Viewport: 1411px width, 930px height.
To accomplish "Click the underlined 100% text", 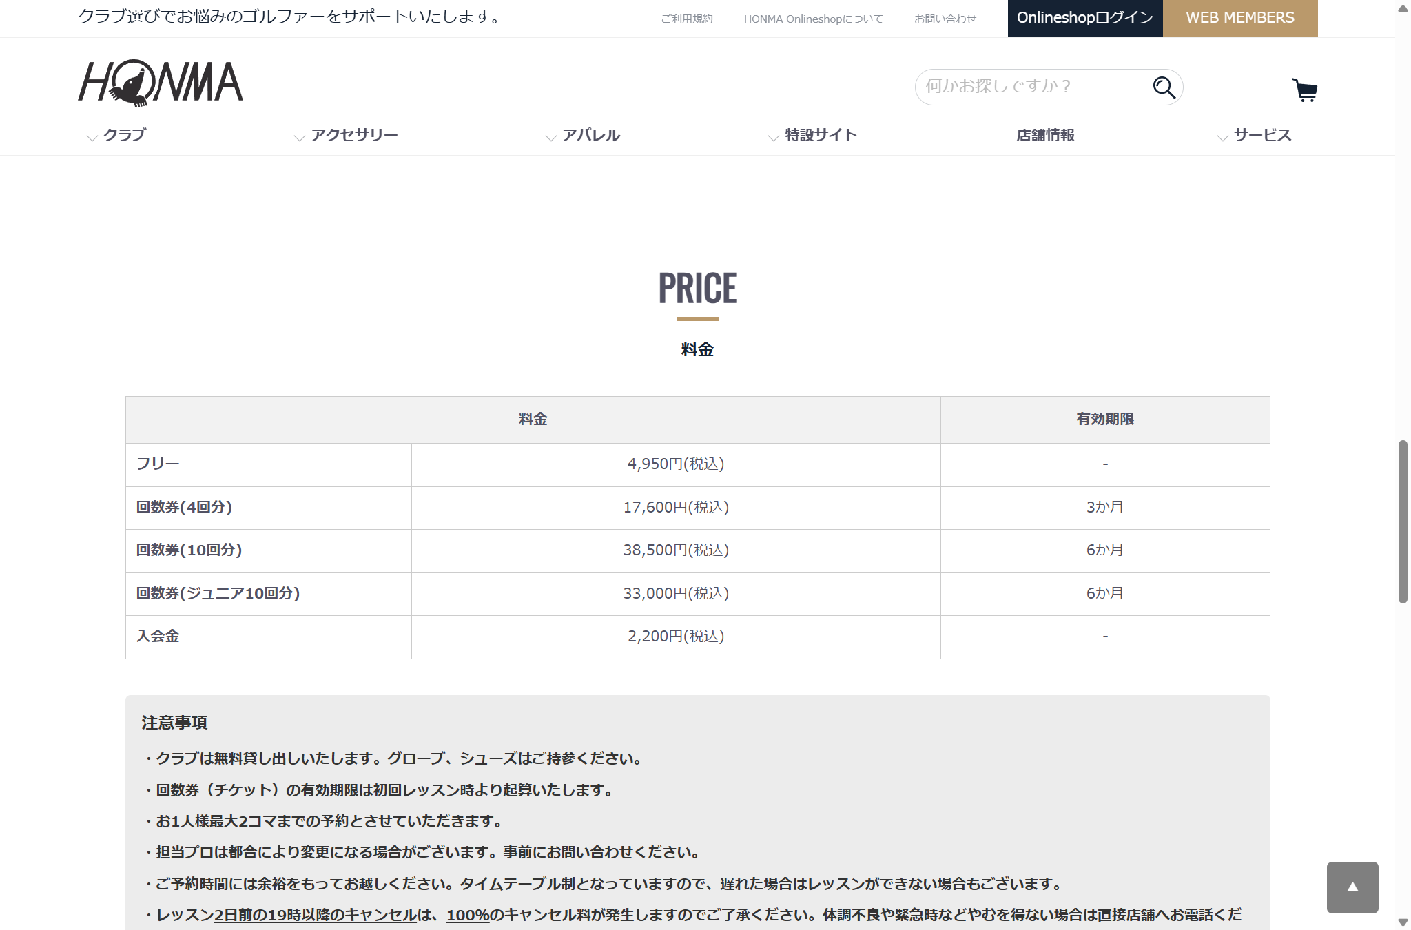I will pyautogui.click(x=468, y=915).
